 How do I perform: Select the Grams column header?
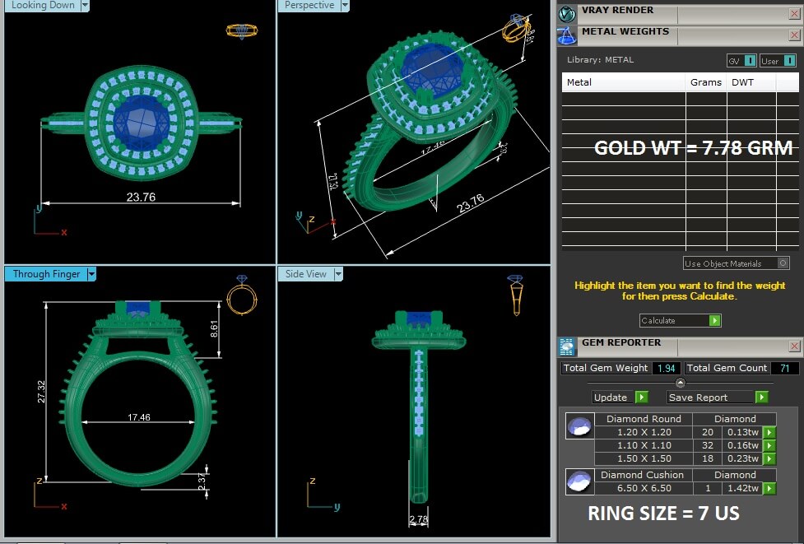coord(705,82)
